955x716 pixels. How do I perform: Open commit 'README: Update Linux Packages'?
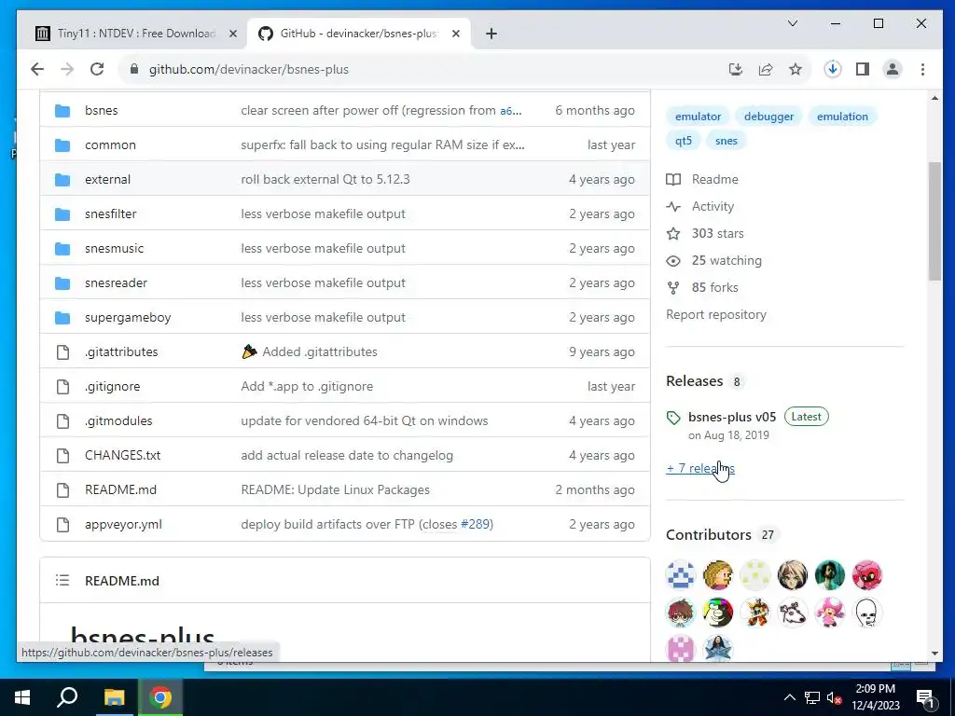(335, 490)
